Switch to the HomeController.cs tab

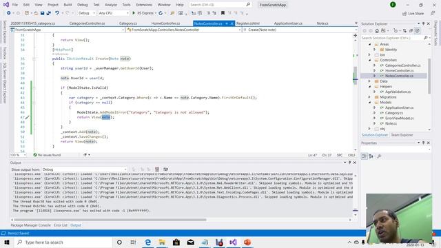pyautogui.click(x=165, y=23)
